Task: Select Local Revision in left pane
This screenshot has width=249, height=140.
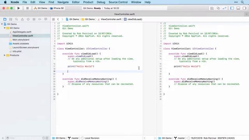Action: pos(90,138)
